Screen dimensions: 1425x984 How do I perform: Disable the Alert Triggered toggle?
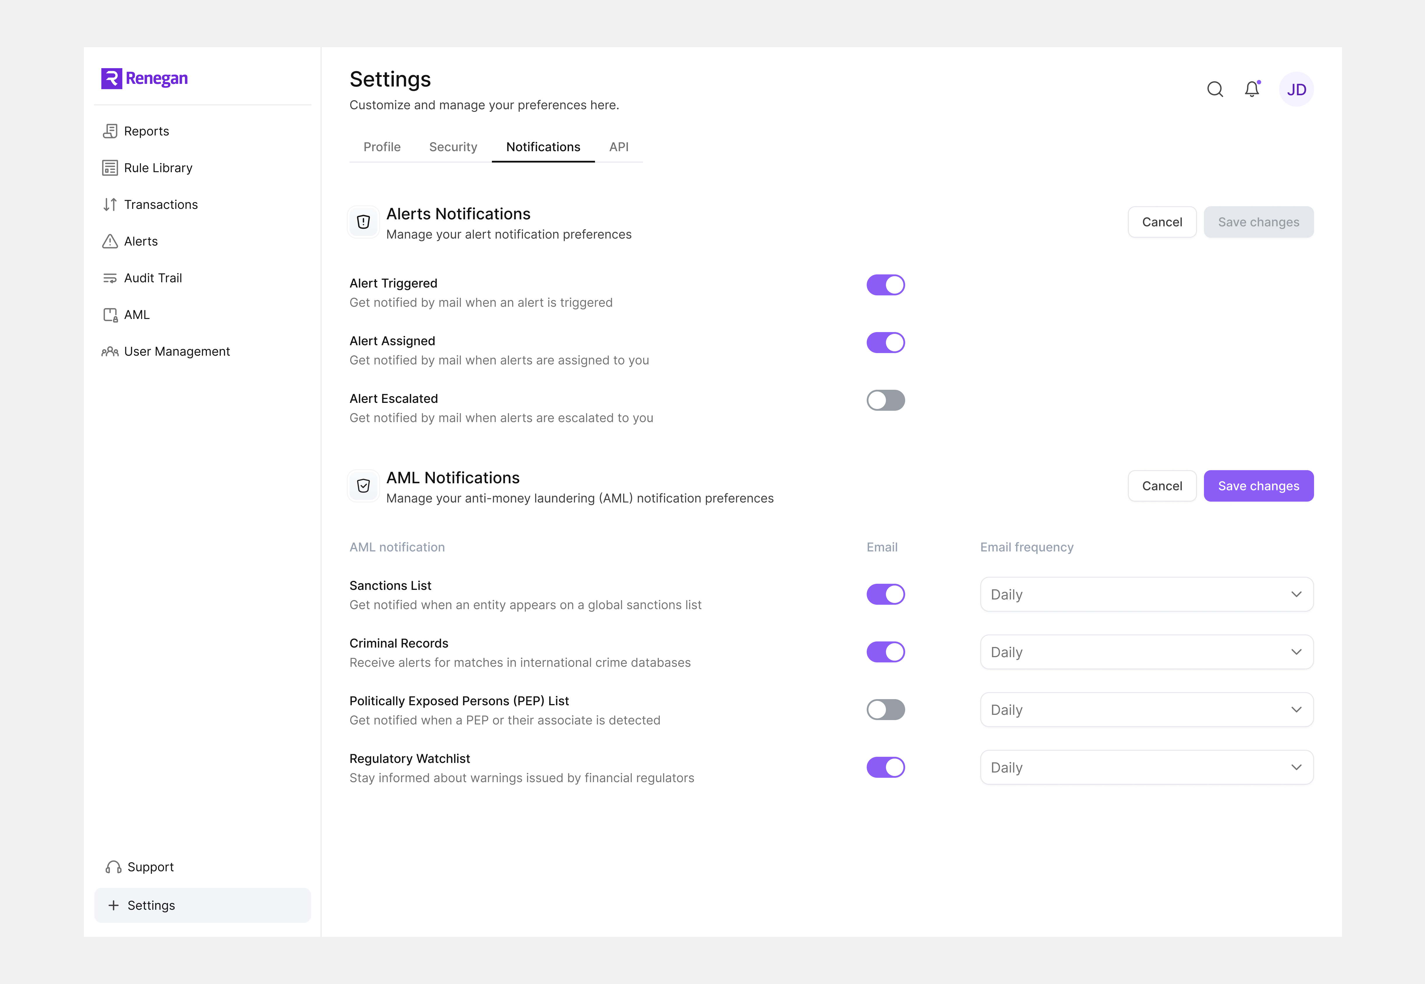pyautogui.click(x=886, y=285)
